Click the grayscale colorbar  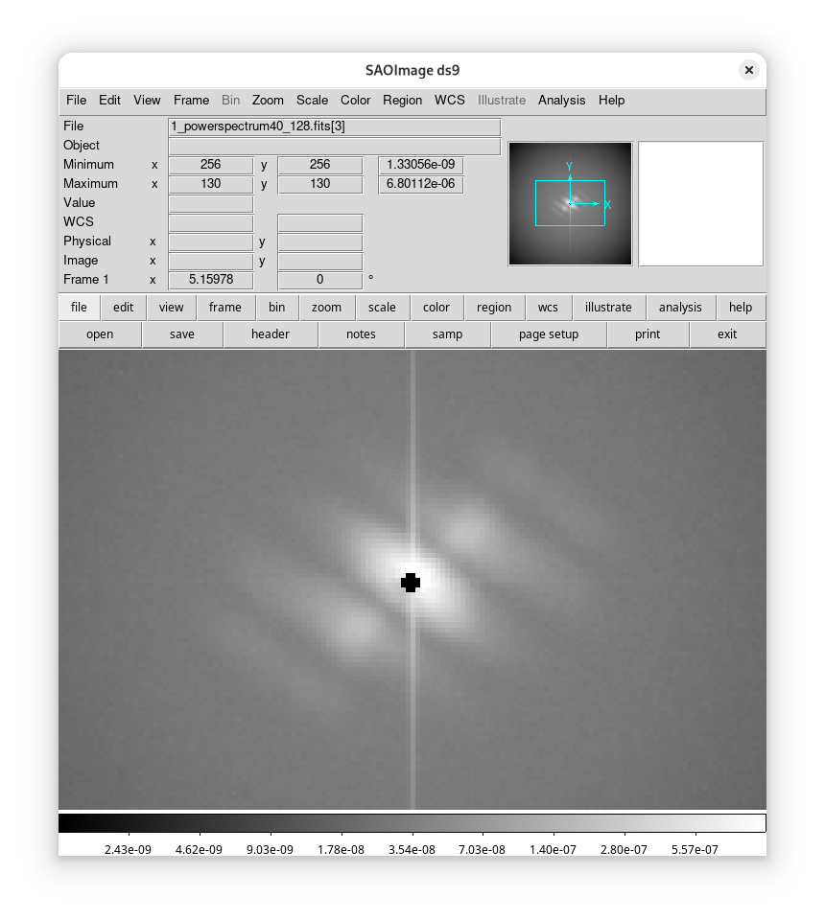412,823
